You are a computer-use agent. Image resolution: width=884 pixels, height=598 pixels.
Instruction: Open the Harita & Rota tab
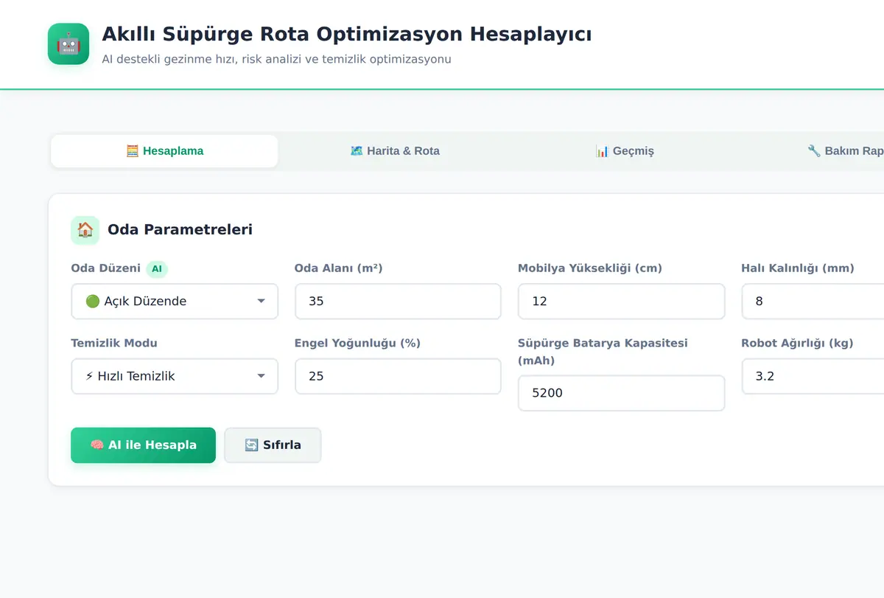(395, 151)
